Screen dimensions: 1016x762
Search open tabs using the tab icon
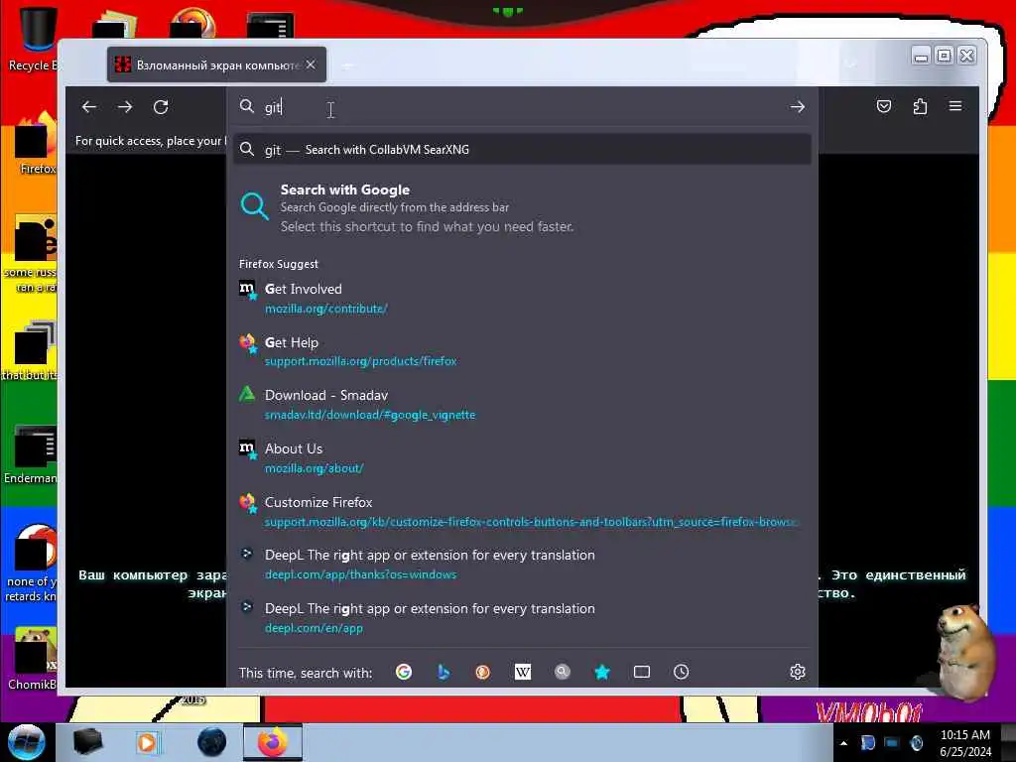642,672
